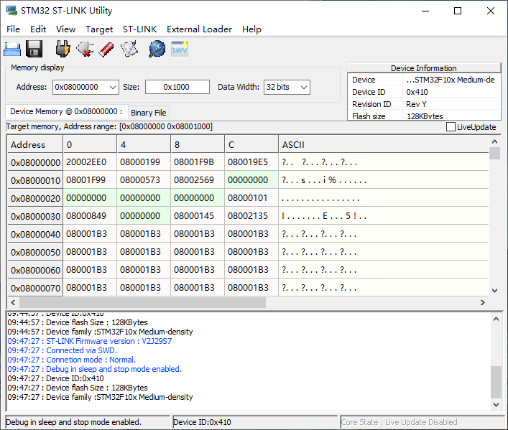Image resolution: width=508 pixels, height=430 pixels.
Task: Click the Device value STM32F10x Medium-de
Action: [451, 80]
